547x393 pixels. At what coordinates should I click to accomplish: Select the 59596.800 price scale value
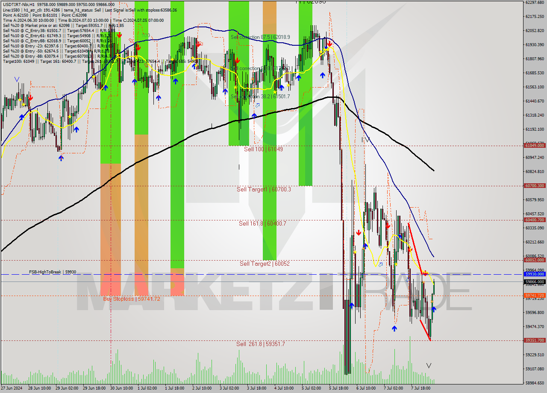click(x=534, y=312)
